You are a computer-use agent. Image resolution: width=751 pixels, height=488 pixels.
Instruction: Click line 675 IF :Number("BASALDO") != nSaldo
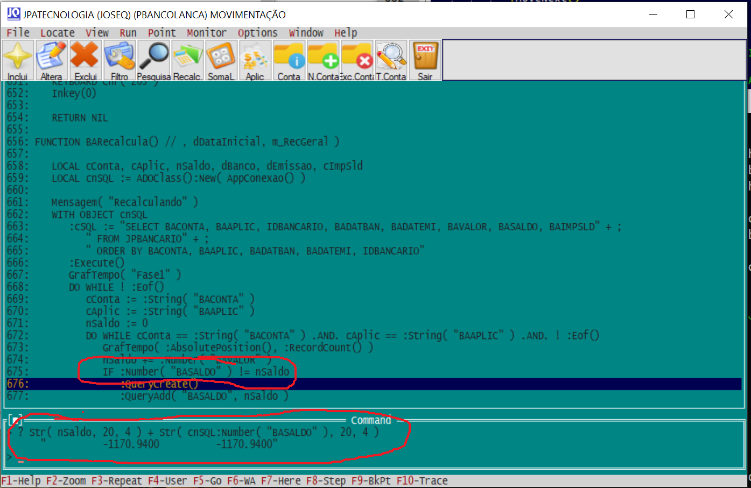[x=196, y=372]
